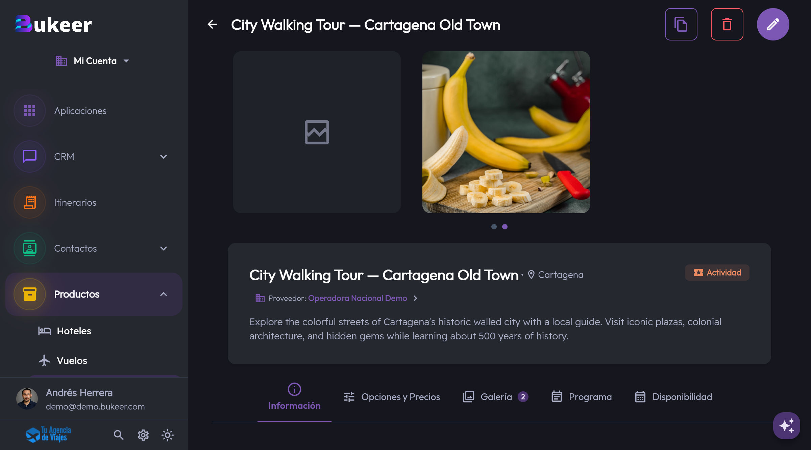811x450 pixels.
Task: Collapse the Productos section chevron
Action: click(164, 294)
